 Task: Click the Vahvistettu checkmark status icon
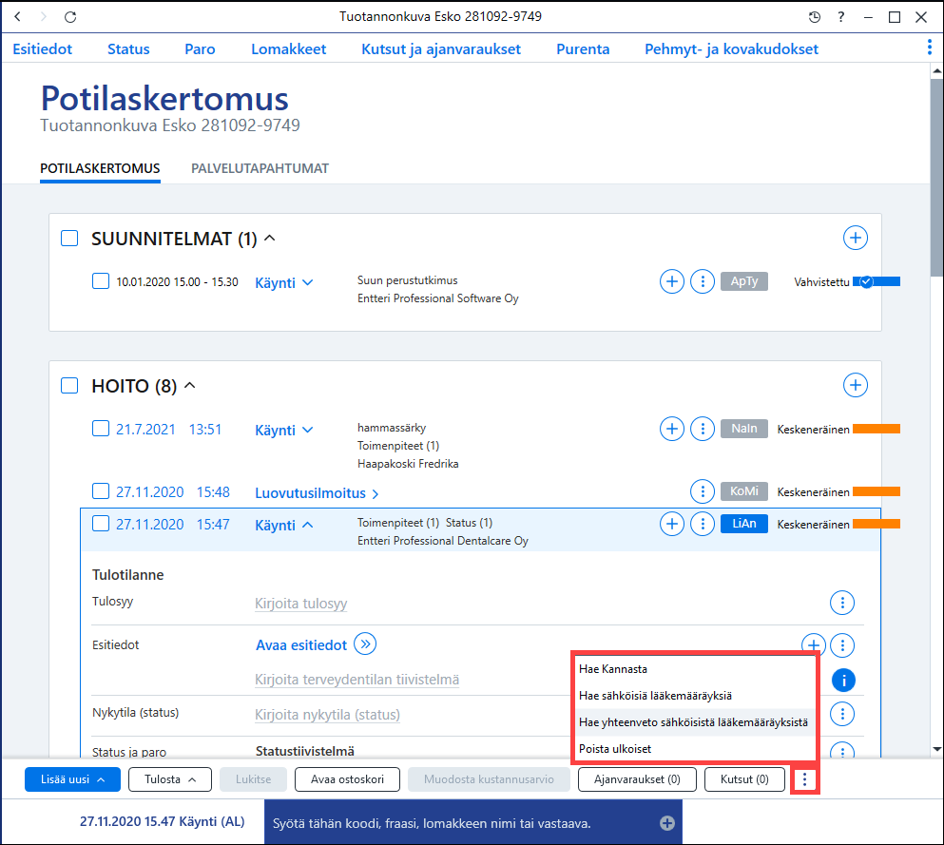[x=866, y=281]
